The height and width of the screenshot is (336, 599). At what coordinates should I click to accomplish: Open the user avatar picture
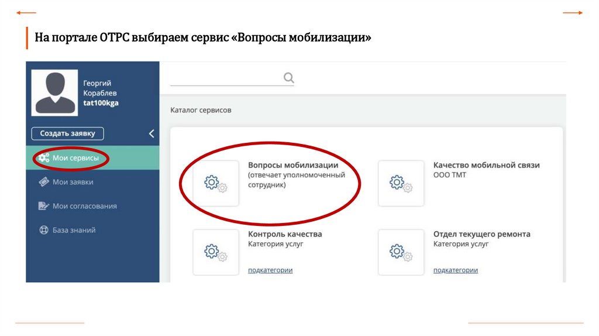coord(54,92)
